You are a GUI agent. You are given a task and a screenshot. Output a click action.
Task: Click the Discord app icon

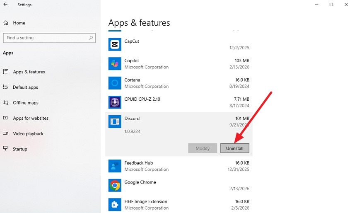tap(115, 121)
